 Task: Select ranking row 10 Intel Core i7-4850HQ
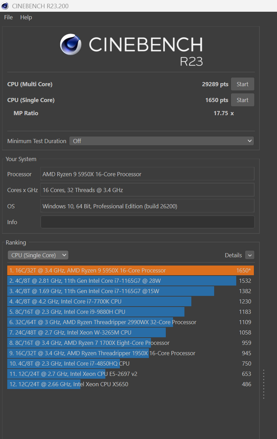tap(131, 363)
